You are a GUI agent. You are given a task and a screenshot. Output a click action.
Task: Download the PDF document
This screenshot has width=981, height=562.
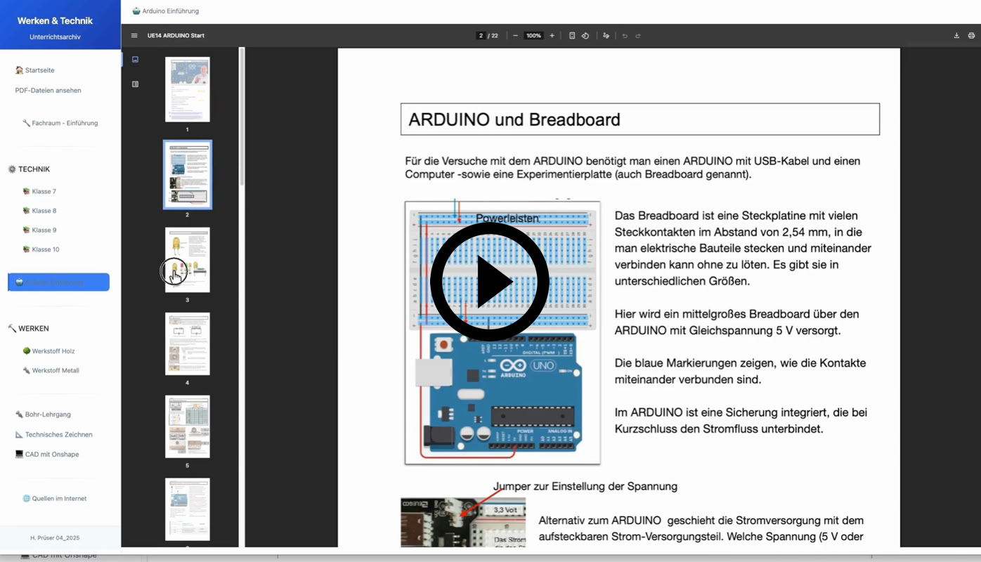(956, 36)
